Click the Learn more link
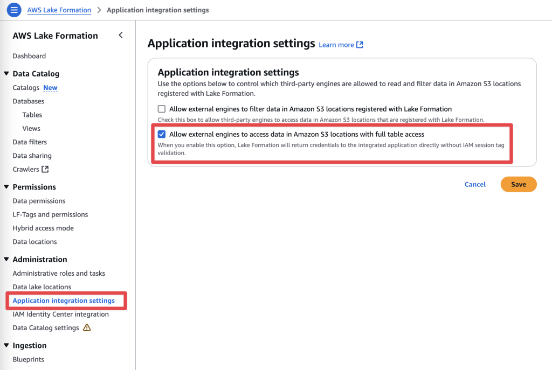The height and width of the screenshot is (370, 552). point(336,45)
